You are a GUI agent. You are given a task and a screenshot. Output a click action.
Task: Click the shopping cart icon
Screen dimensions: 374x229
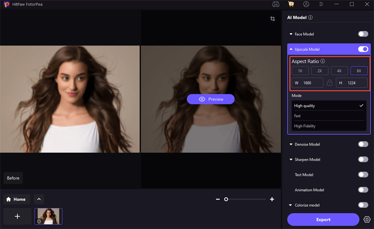(291, 4)
